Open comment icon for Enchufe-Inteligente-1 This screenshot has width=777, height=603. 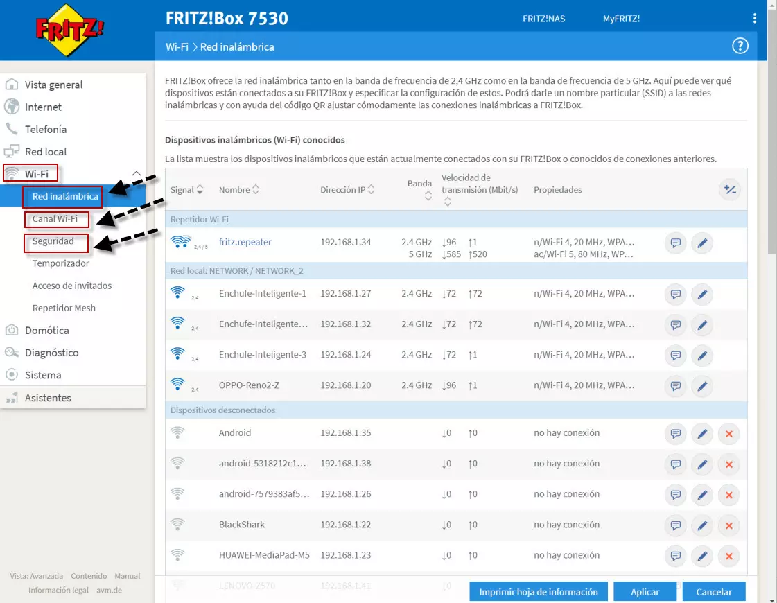[x=675, y=295]
